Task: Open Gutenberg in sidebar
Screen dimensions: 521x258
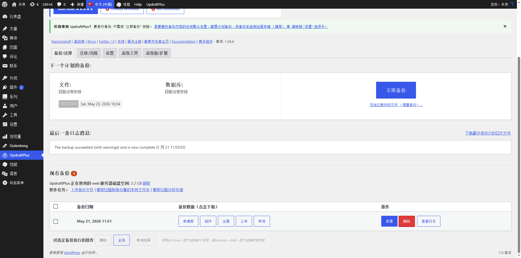Action: click(22, 146)
